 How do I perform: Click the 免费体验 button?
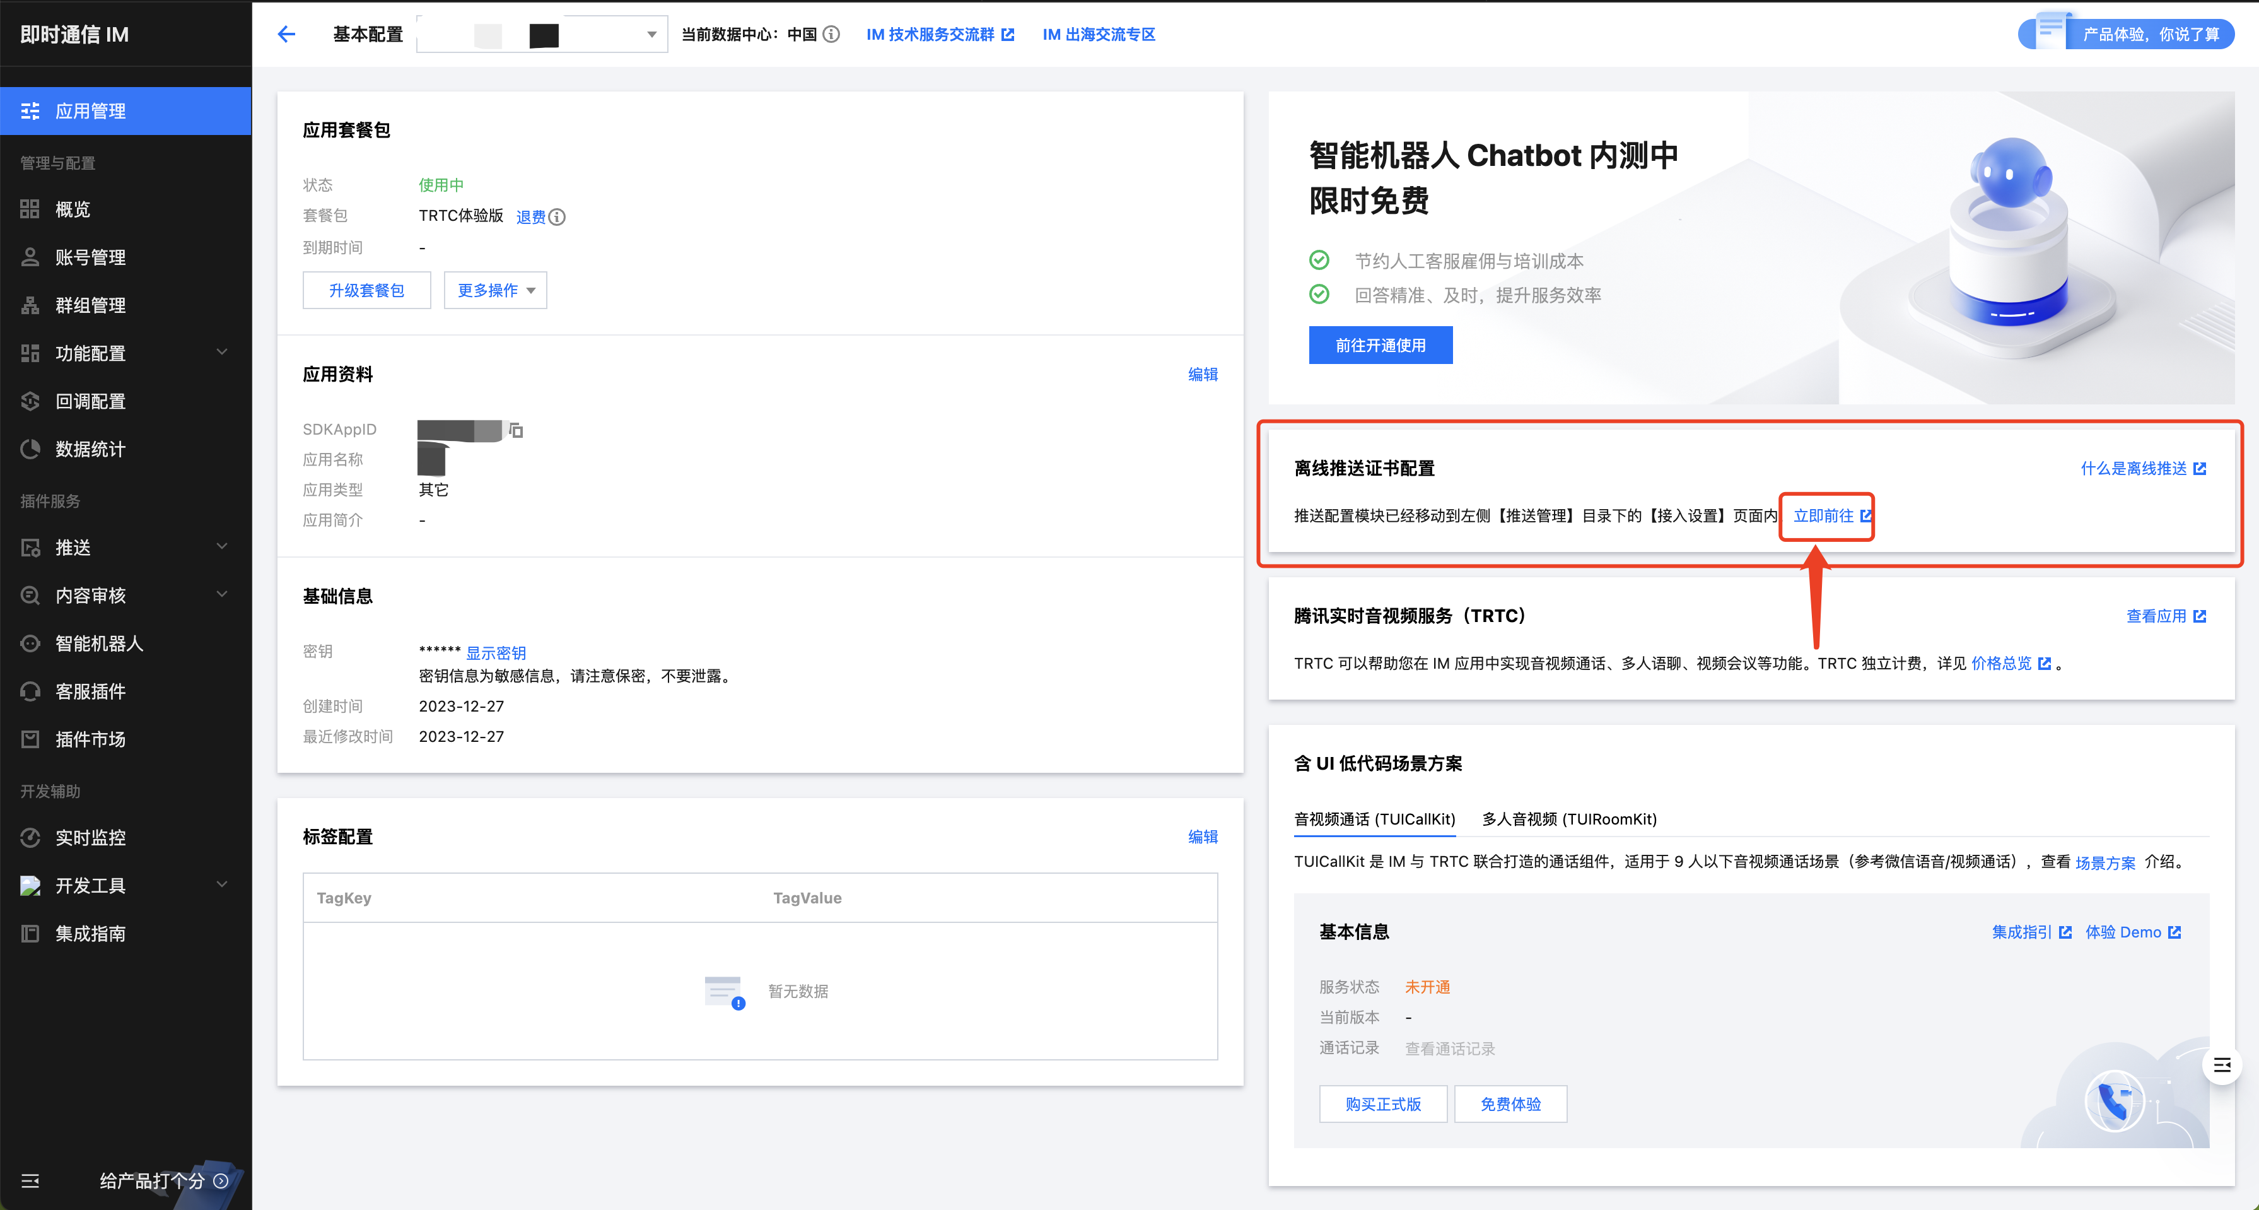point(1510,1104)
